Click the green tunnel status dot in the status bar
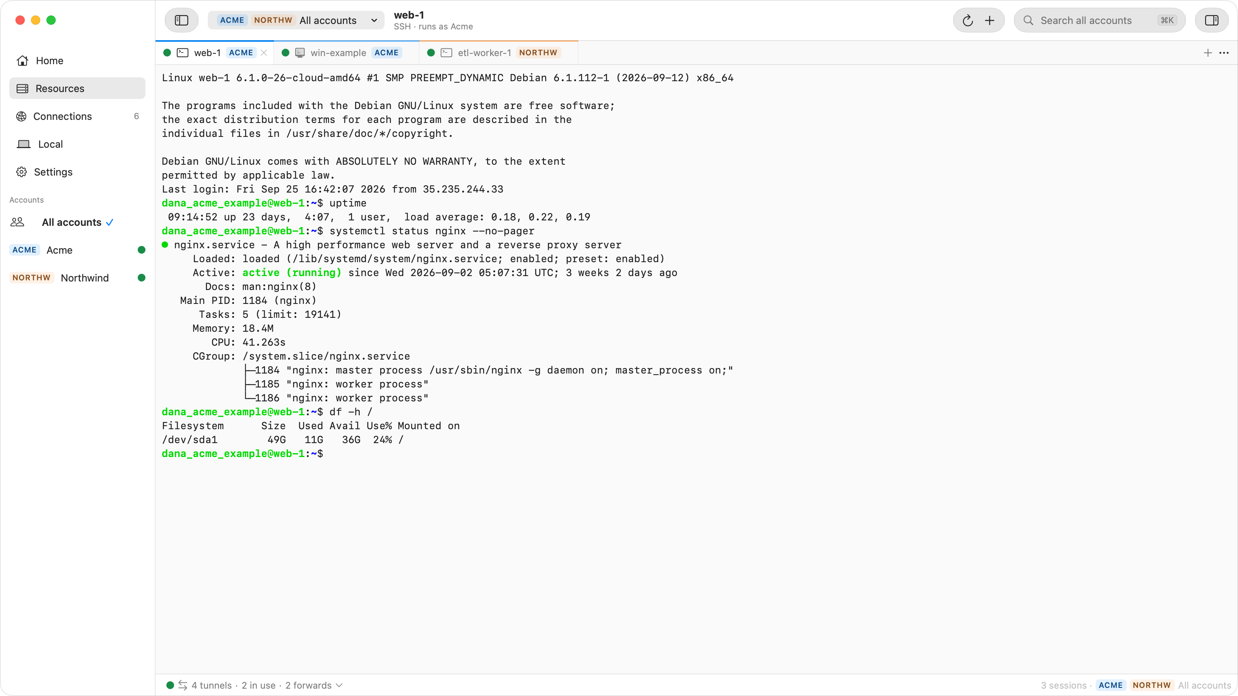This screenshot has width=1238, height=696. 170,685
